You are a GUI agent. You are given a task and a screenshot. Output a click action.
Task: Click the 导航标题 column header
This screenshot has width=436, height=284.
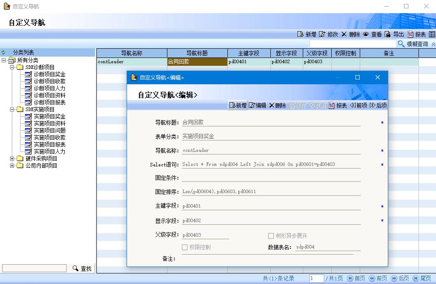(197, 53)
